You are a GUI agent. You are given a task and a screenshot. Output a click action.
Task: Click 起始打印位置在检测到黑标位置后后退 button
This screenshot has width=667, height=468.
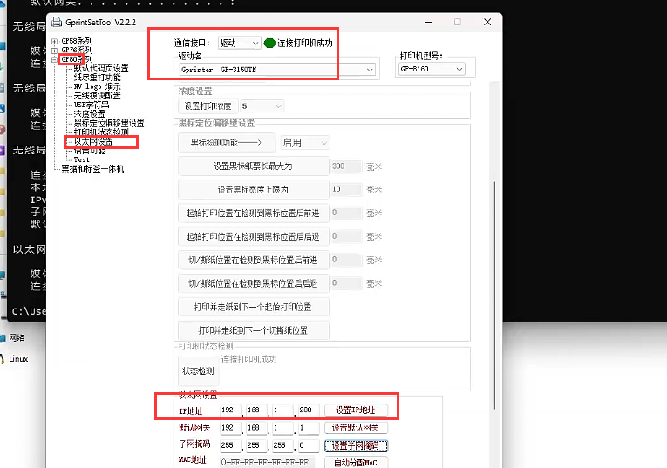tap(253, 236)
